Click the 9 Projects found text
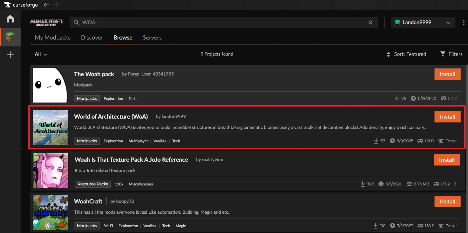 (x=217, y=54)
